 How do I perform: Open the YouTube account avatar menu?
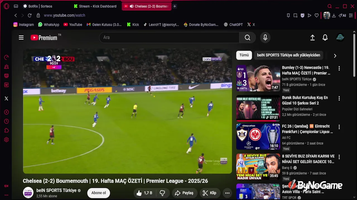click(340, 37)
